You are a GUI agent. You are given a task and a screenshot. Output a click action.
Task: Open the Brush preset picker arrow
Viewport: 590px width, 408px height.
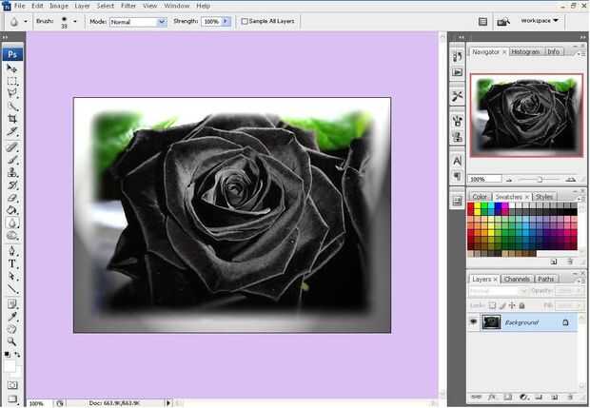[75, 22]
